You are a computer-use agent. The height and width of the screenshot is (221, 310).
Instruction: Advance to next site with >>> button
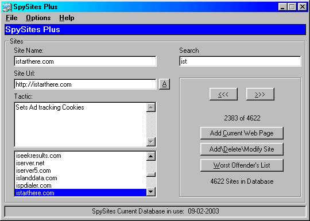(260, 94)
